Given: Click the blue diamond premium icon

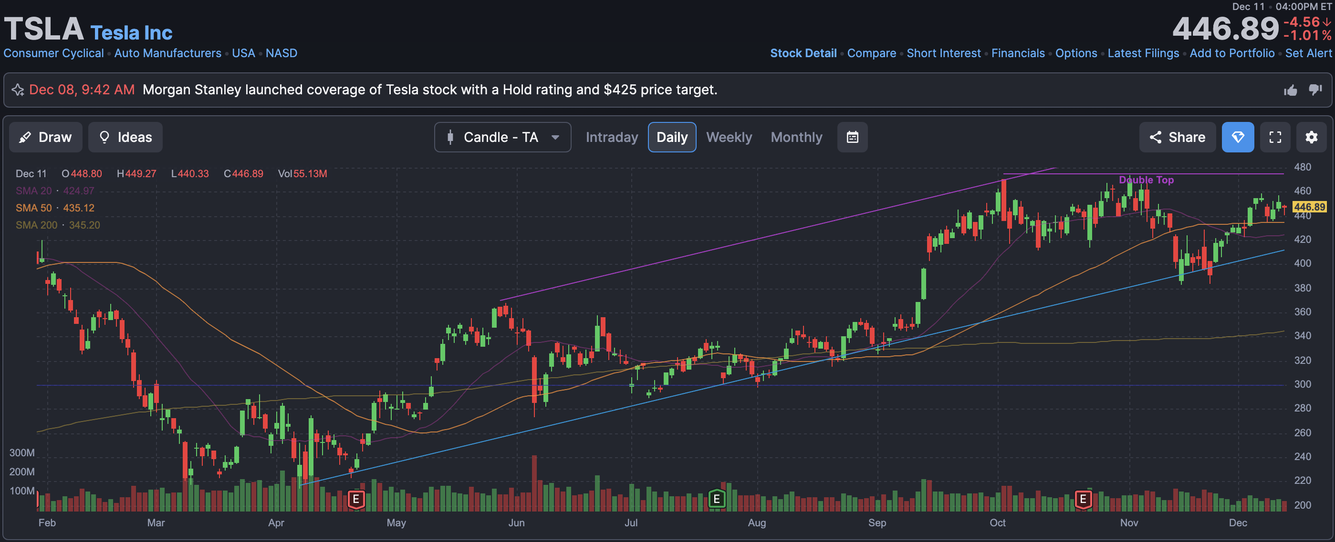Looking at the screenshot, I should 1238,137.
